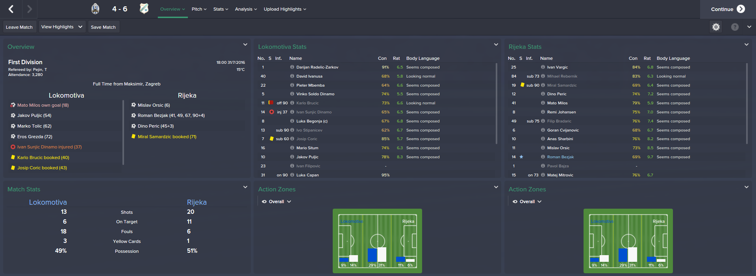756x276 pixels.
Task: Click the help question mark icon
Action: pyautogui.click(x=735, y=27)
